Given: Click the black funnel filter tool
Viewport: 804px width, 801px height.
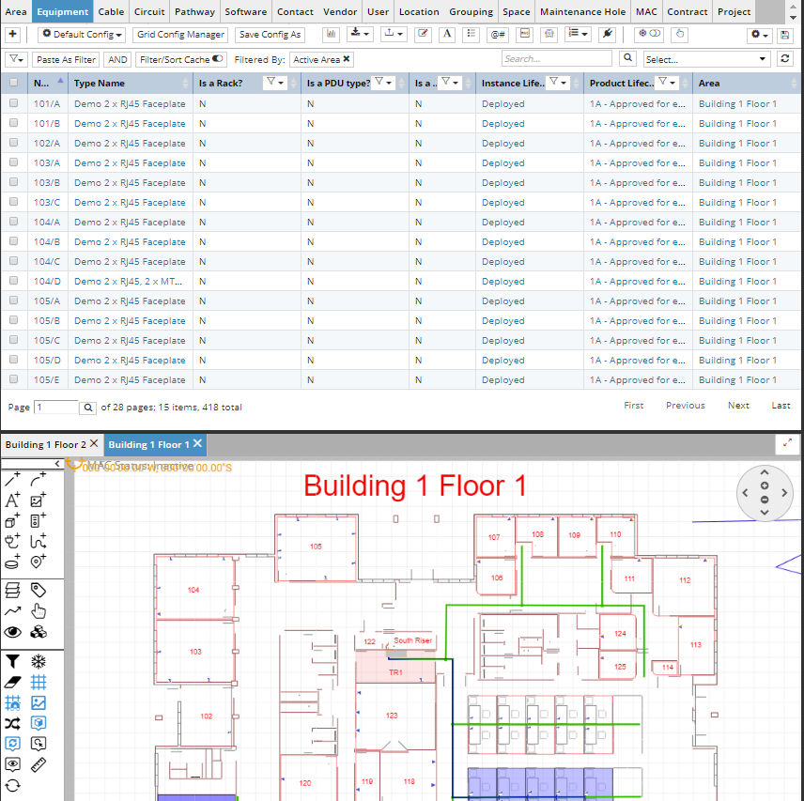Looking at the screenshot, I should click(12, 662).
